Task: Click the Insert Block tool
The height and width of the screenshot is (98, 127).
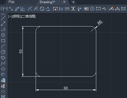Action: (x=3, y=80)
